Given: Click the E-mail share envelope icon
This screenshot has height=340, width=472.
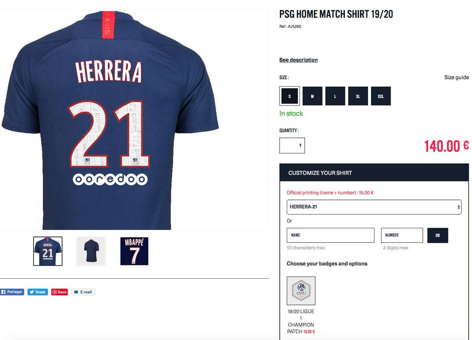Looking at the screenshot, I should click(76, 292).
